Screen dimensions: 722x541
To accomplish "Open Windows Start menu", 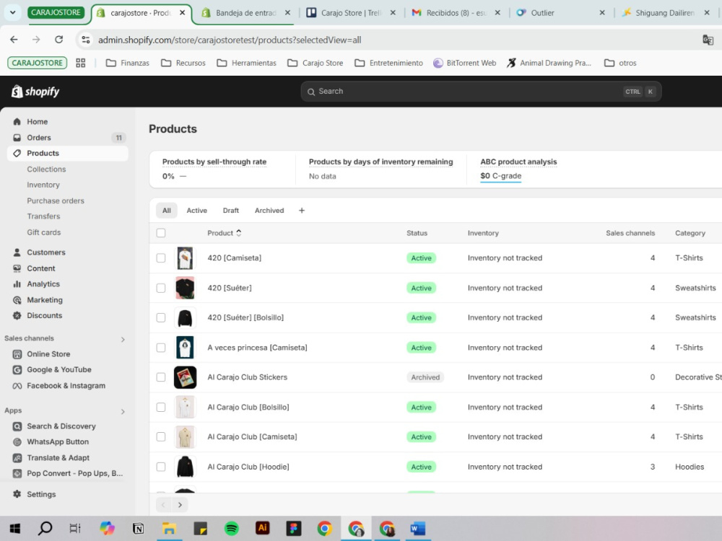I will point(14,528).
